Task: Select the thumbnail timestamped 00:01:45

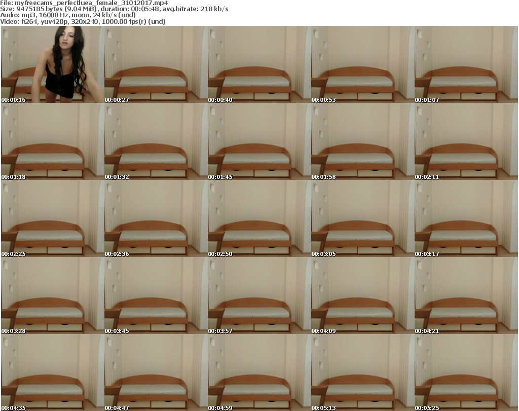Action: 259,141
